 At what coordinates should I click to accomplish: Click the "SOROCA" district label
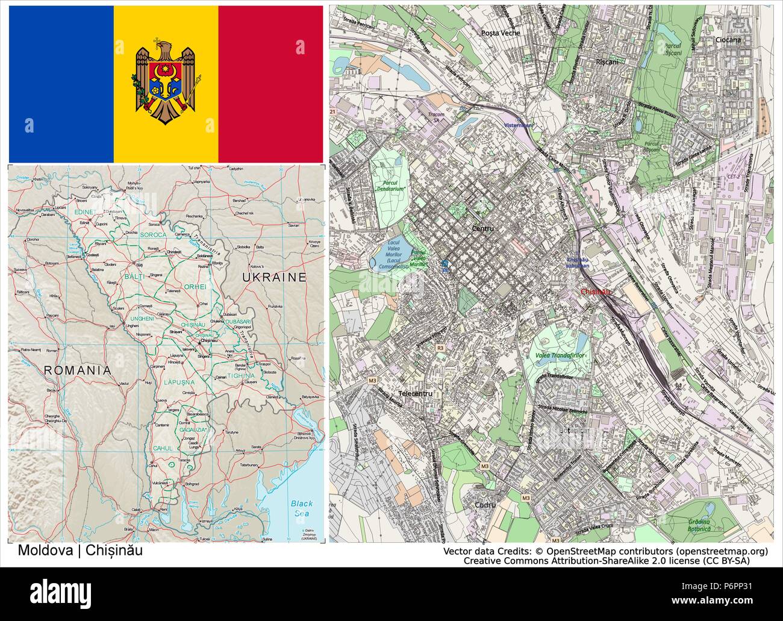[x=152, y=234]
